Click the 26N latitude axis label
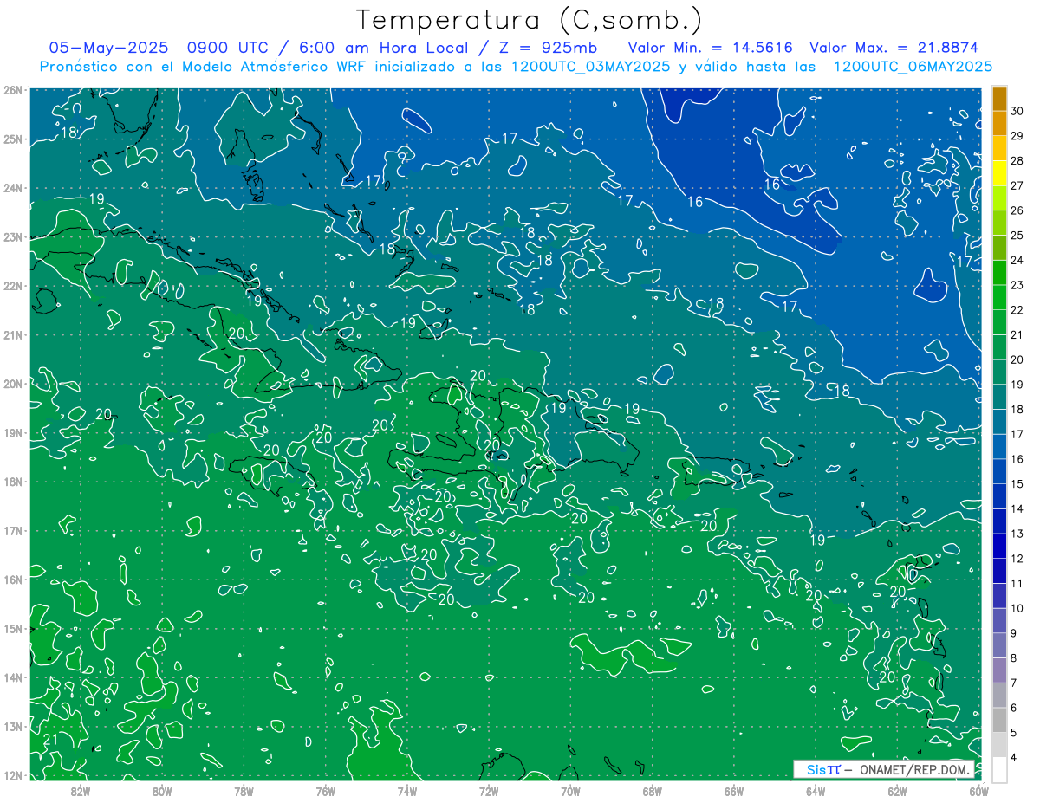Screen dimensions: 1040x803 (13, 90)
